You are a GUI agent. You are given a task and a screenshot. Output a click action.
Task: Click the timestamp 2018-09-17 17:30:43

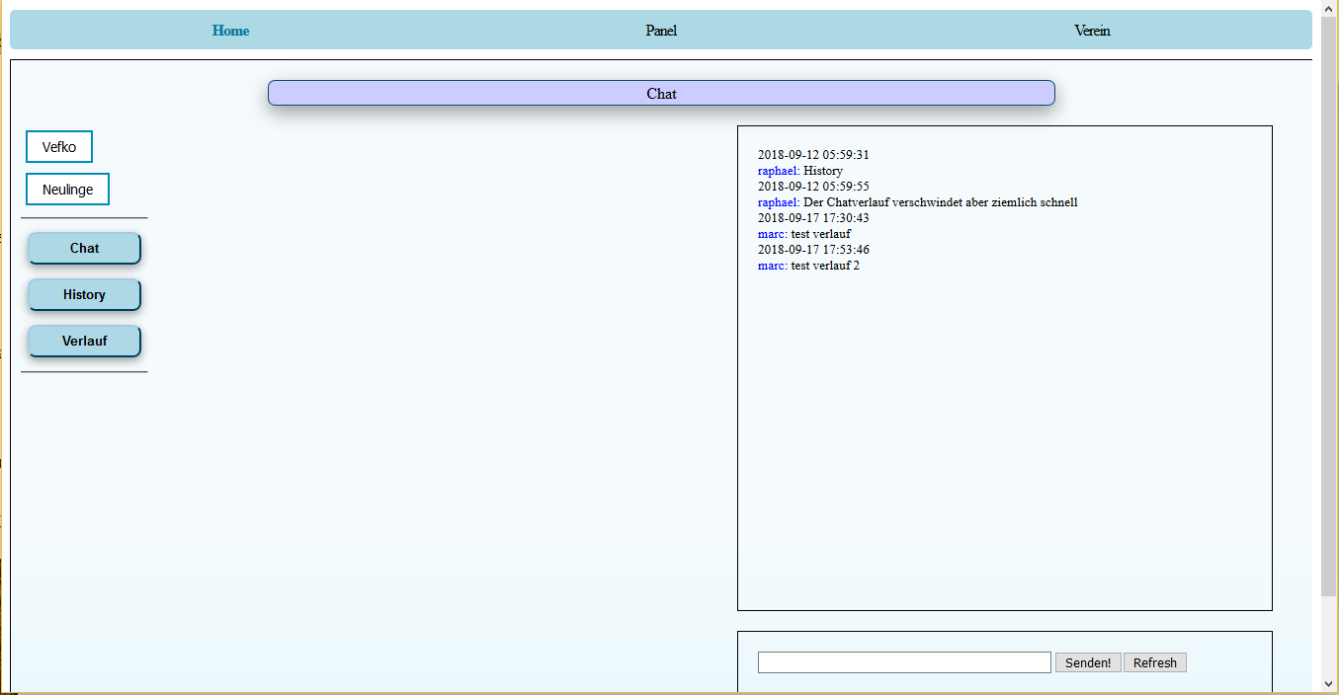point(813,218)
